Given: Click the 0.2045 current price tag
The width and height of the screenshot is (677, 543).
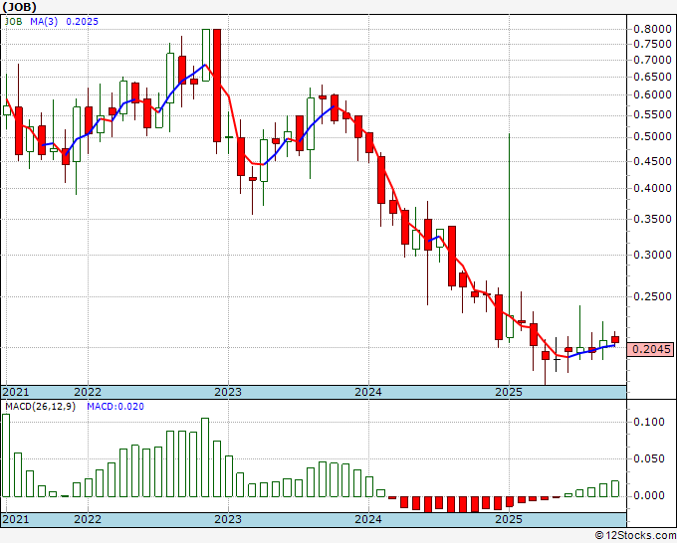Looking at the screenshot, I should (651, 349).
